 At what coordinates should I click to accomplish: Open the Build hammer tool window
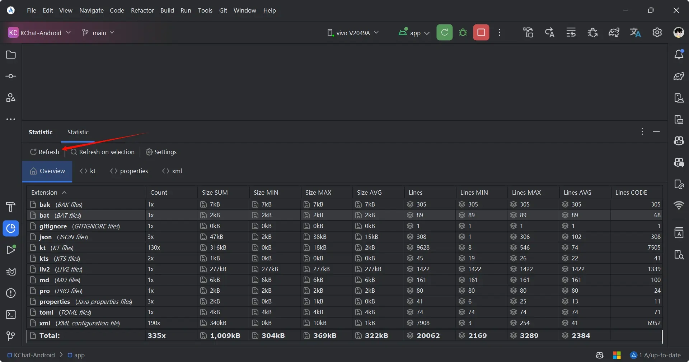pos(11,207)
